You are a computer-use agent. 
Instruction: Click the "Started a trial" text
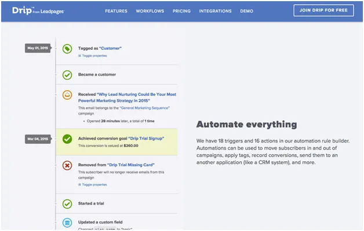pyautogui.click(x=91, y=203)
